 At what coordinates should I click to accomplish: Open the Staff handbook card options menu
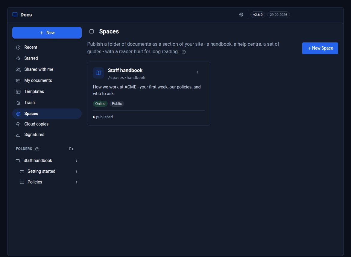tap(197, 72)
